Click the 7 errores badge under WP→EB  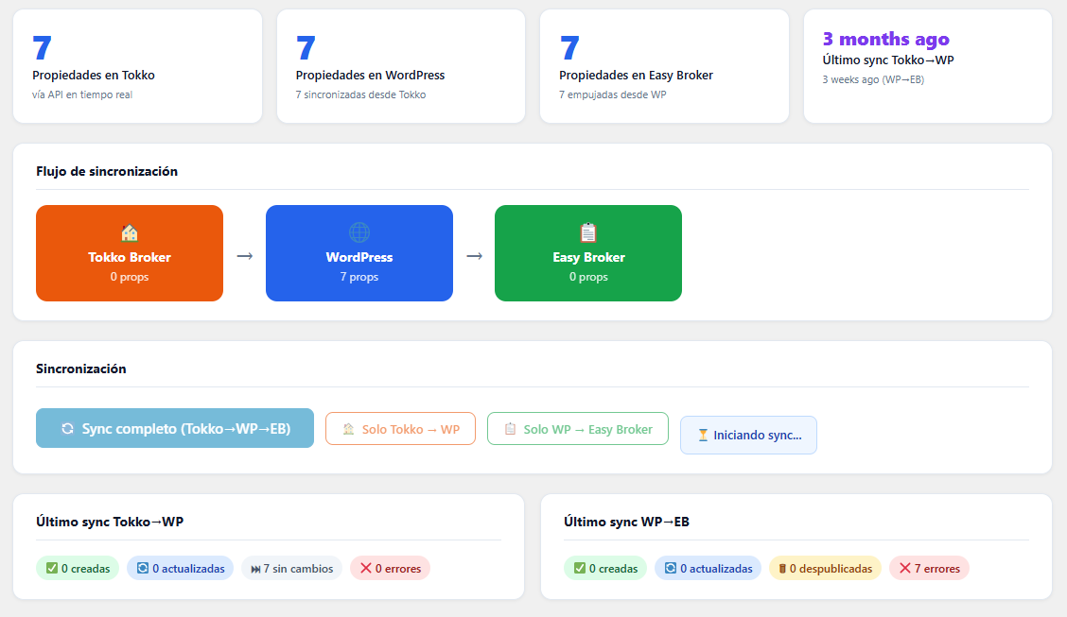[x=929, y=568]
